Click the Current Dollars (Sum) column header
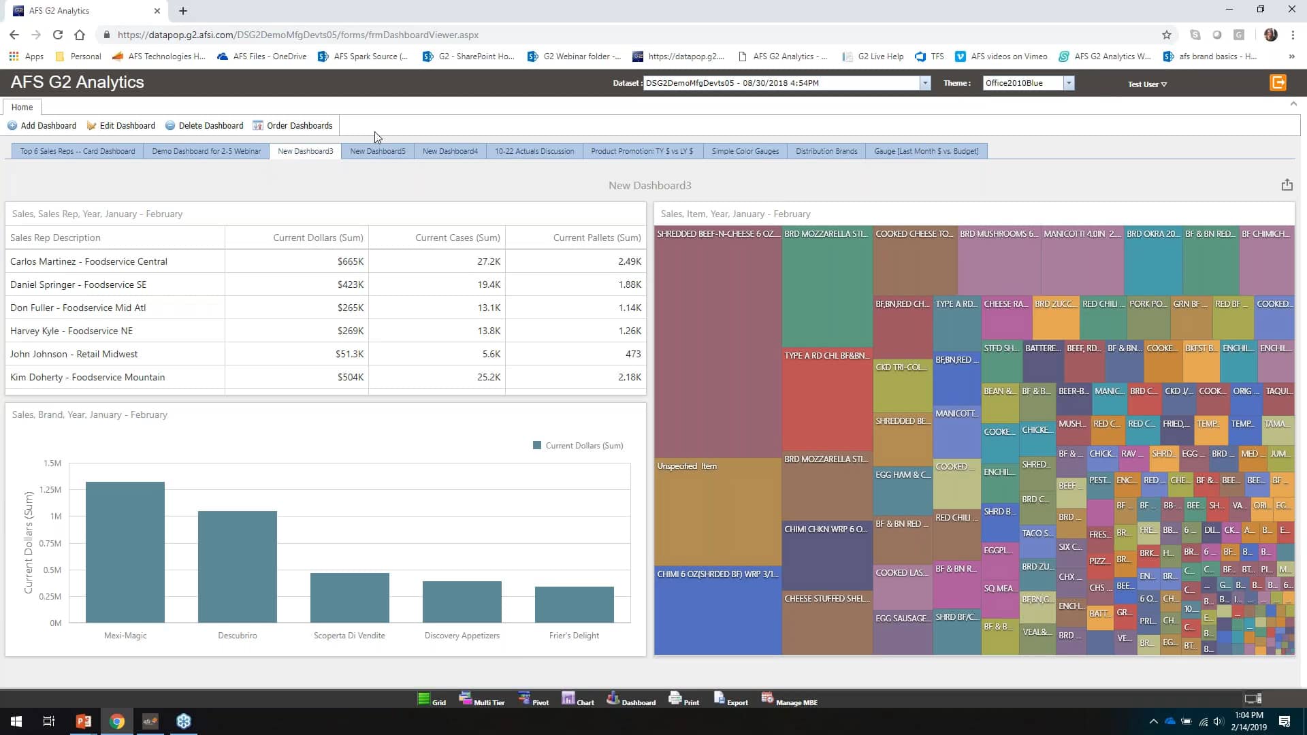 click(x=318, y=238)
